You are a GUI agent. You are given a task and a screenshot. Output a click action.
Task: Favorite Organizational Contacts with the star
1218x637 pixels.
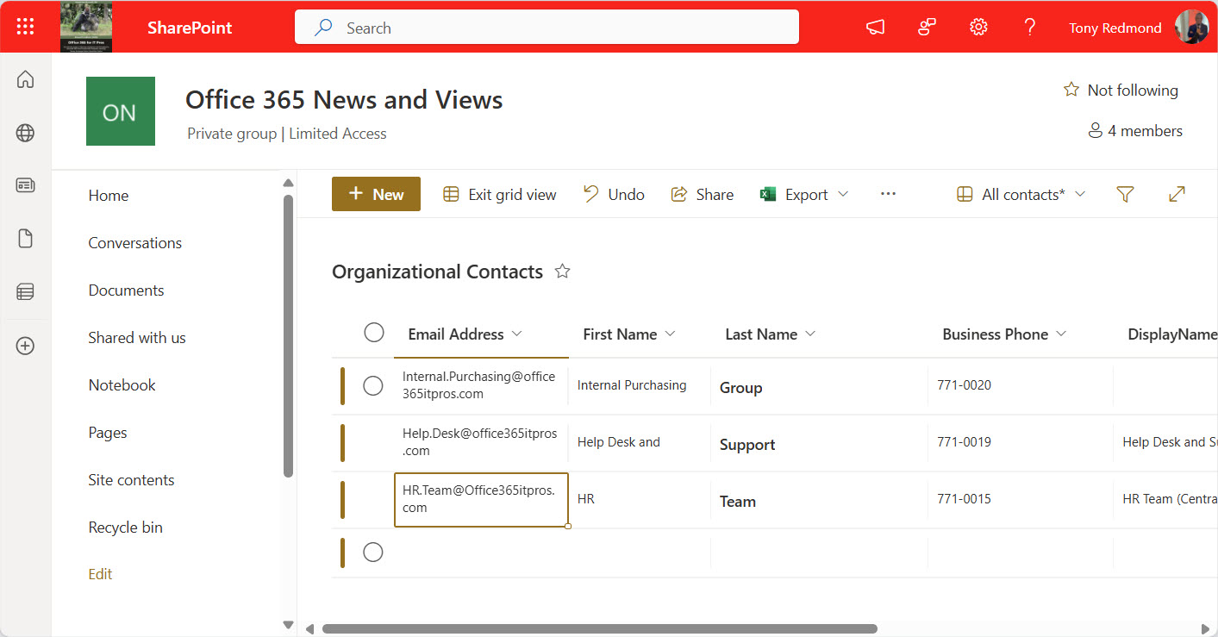(x=561, y=271)
